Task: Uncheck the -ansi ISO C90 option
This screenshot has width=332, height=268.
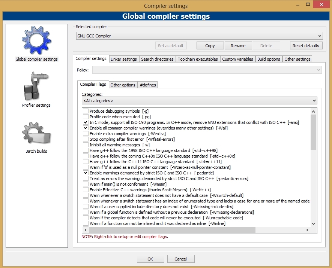Action: 86,122
